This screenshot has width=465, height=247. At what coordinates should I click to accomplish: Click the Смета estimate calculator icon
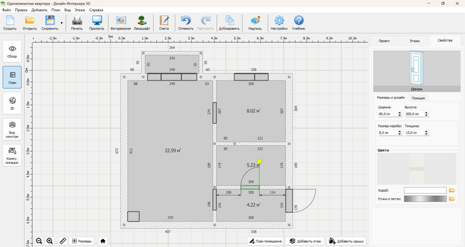pyautogui.click(x=164, y=23)
